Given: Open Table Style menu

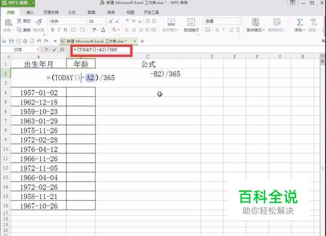Looking at the screenshot, I should tap(276, 25).
